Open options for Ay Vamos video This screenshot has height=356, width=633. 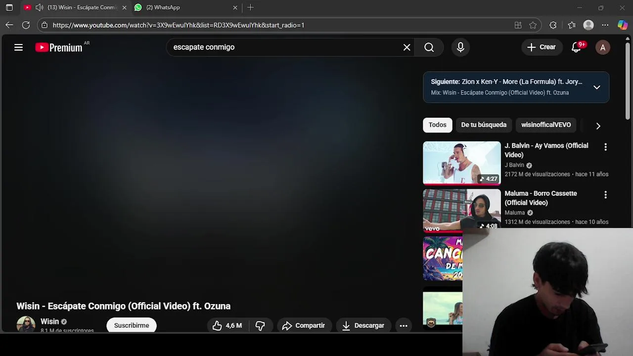[x=605, y=147]
